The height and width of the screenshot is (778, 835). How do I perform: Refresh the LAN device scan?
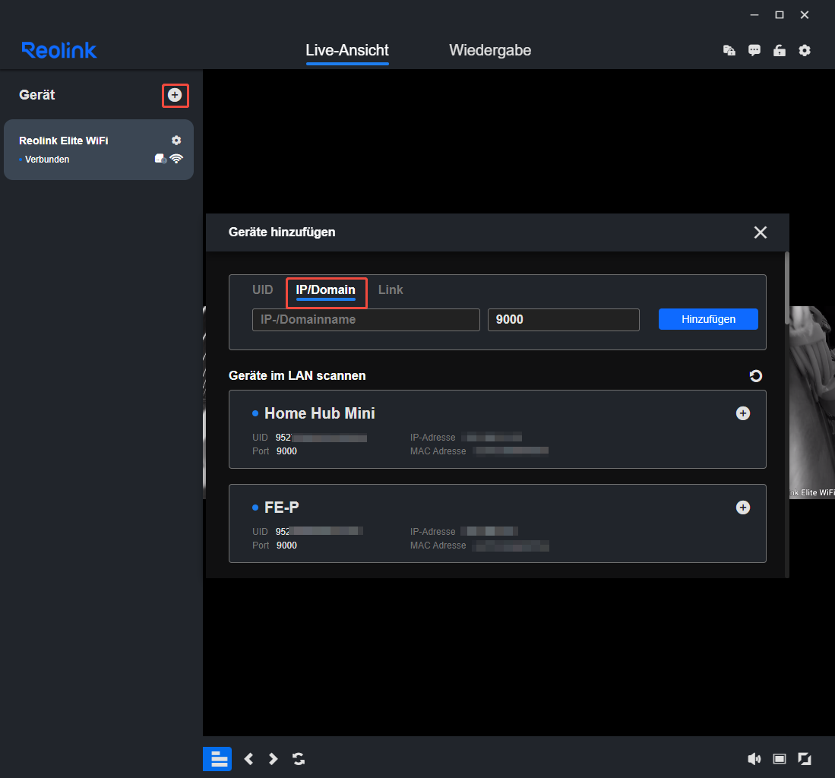click(x=756, y=376)
